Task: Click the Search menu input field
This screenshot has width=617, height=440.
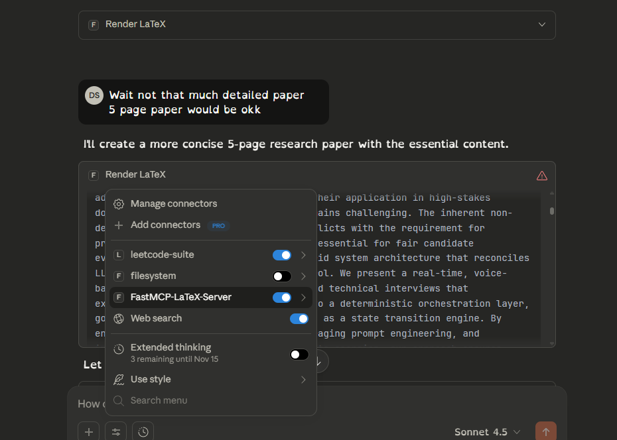Action: pyautogui.click(x=159, y=400)
